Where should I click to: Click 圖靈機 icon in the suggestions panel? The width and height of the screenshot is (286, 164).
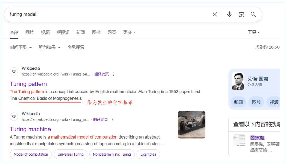pyautogui.click(x=239, y=140)
